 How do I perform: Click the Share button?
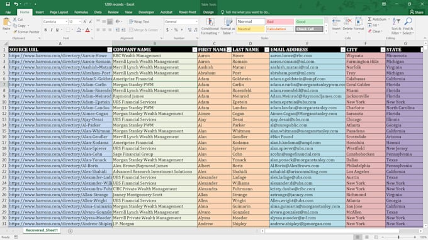coord(417,13)
